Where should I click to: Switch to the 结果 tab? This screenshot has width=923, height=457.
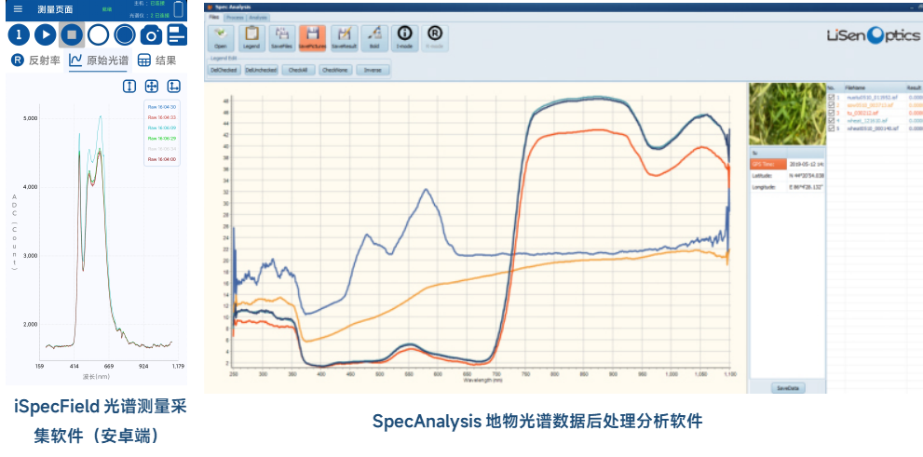(157, 60)
